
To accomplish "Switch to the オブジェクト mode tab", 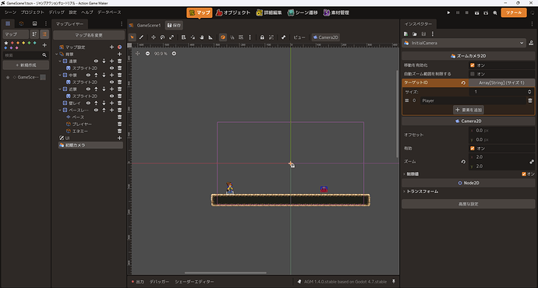I will [233, 12].
